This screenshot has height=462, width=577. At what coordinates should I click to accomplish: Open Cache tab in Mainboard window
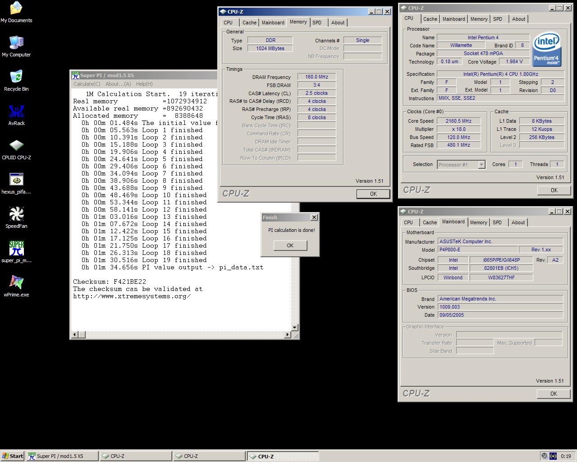pyautogui.click(x=430, y=222)
